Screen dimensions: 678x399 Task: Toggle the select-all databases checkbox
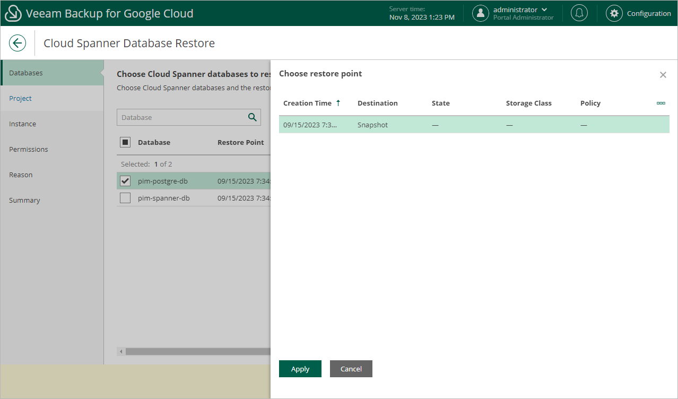point(125,142)
